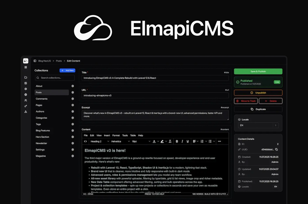Screen dimensions: 308x204
Task: Open the editor Help menu
Action: click(141, 135)
